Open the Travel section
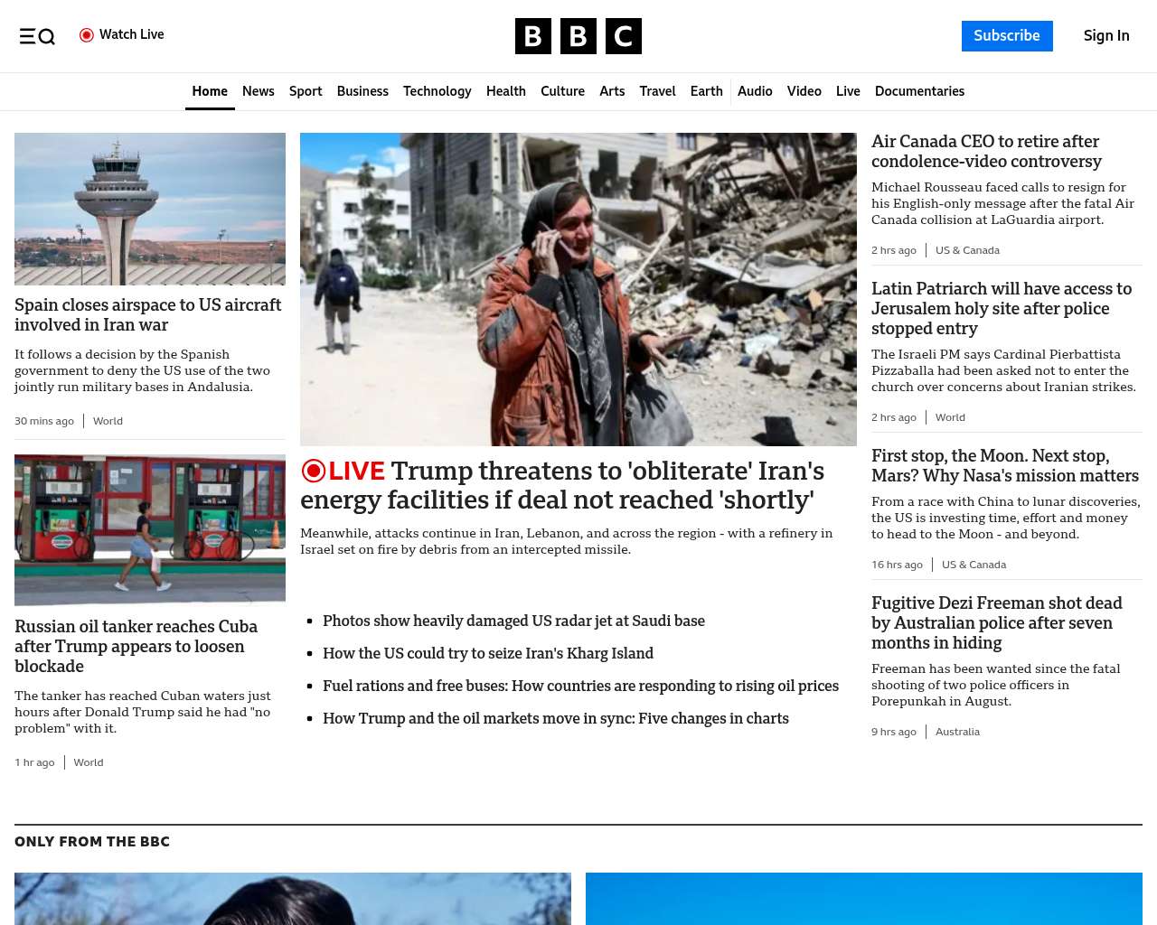This screenshot has height=925, width=1157. [x=657, y=91]
